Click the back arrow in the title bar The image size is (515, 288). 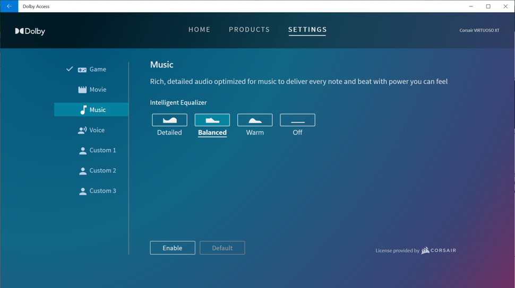pos(9,6)
